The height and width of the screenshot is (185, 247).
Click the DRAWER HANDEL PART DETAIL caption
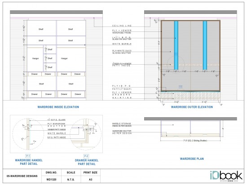(x=87, y=162)
